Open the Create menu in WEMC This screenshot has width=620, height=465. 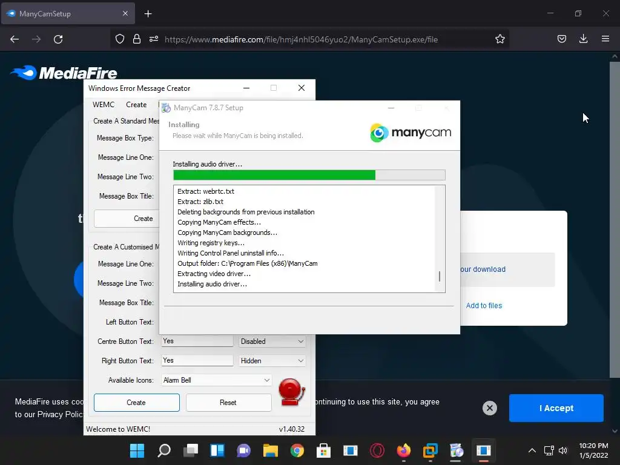tap(136, 105)
